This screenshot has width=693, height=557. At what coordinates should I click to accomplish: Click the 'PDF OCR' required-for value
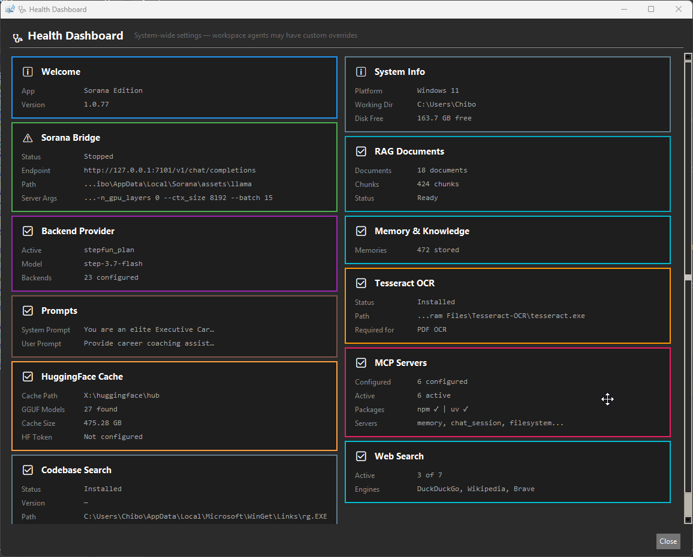[432, 329]
